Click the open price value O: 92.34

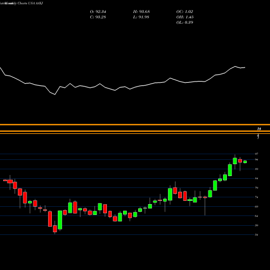click(98, 12)
